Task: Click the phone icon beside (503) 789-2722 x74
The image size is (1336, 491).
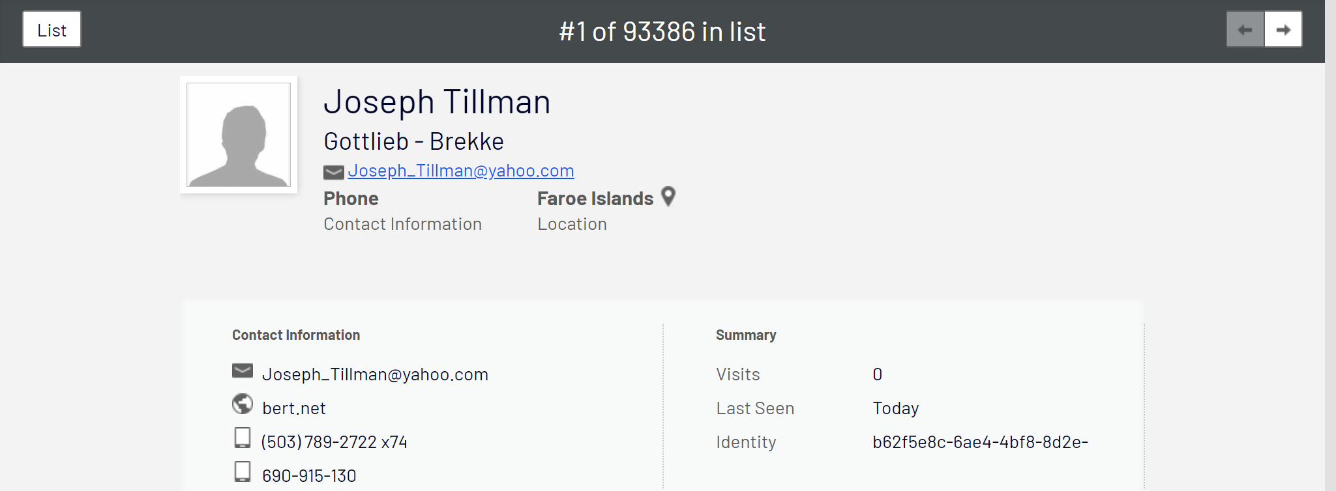Action: tap(243, 438)
